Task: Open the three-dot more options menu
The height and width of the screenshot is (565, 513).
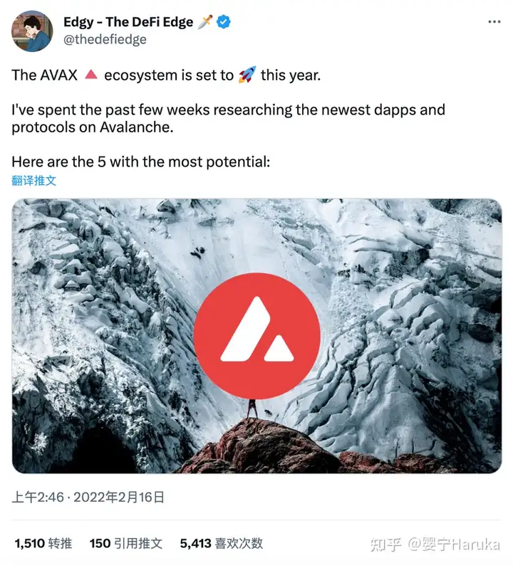Action: 494,22
